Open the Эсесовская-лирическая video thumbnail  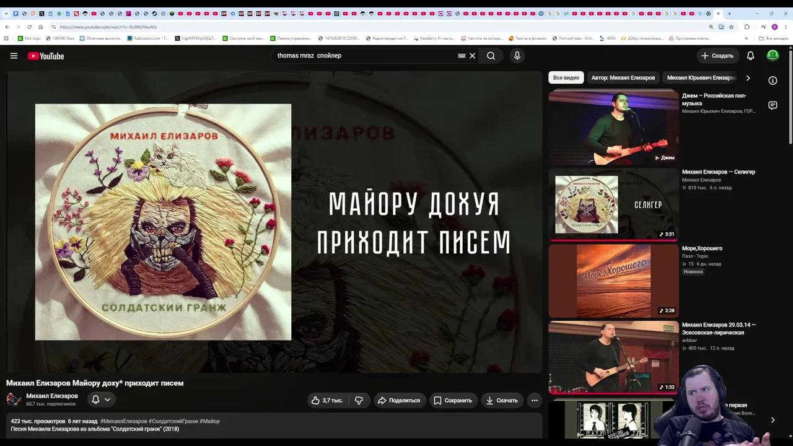[613, 357]
